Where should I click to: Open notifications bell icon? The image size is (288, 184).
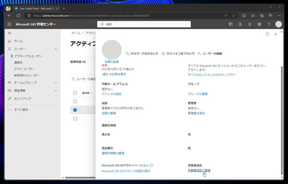coord(250,24)
